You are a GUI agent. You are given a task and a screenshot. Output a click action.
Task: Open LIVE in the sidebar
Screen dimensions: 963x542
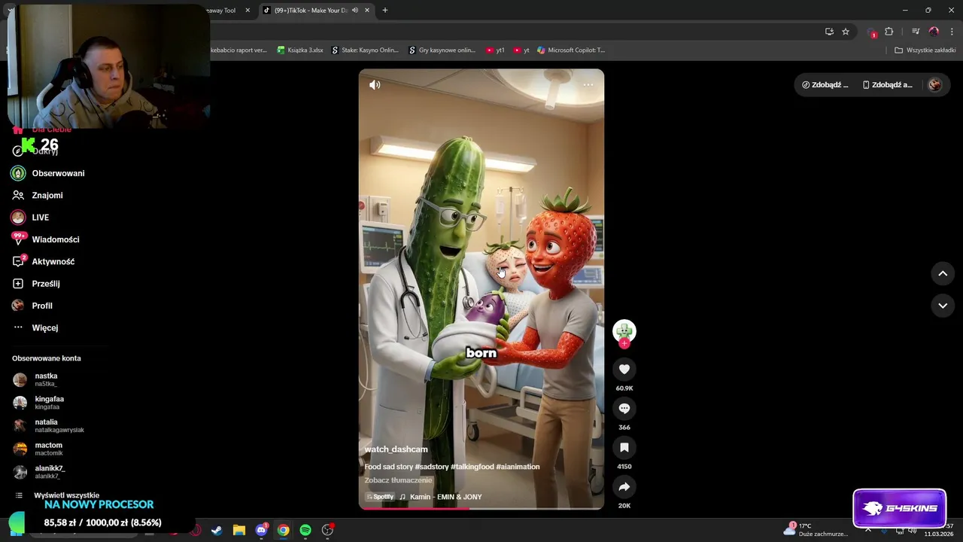[30, 218]
